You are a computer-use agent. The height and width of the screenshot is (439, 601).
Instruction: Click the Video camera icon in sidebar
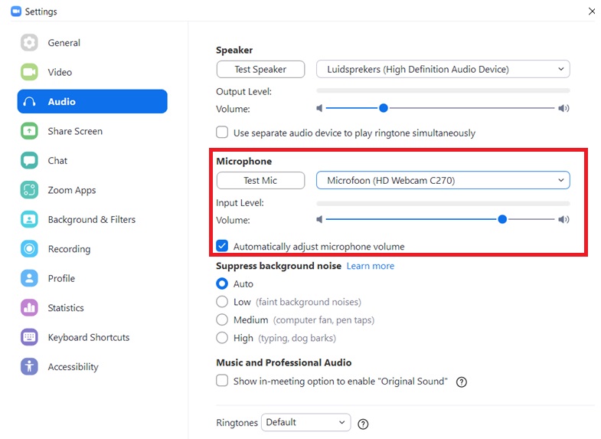click(29, 72)
